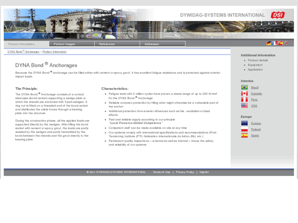Switch language with the Spanish flag icon
298x223 pixels.
[x=280, y=43]
